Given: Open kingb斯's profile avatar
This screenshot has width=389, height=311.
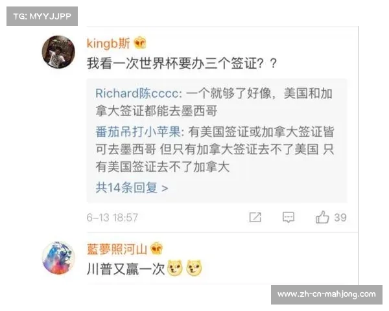Looking at the screenshot, I should [58, 52].
